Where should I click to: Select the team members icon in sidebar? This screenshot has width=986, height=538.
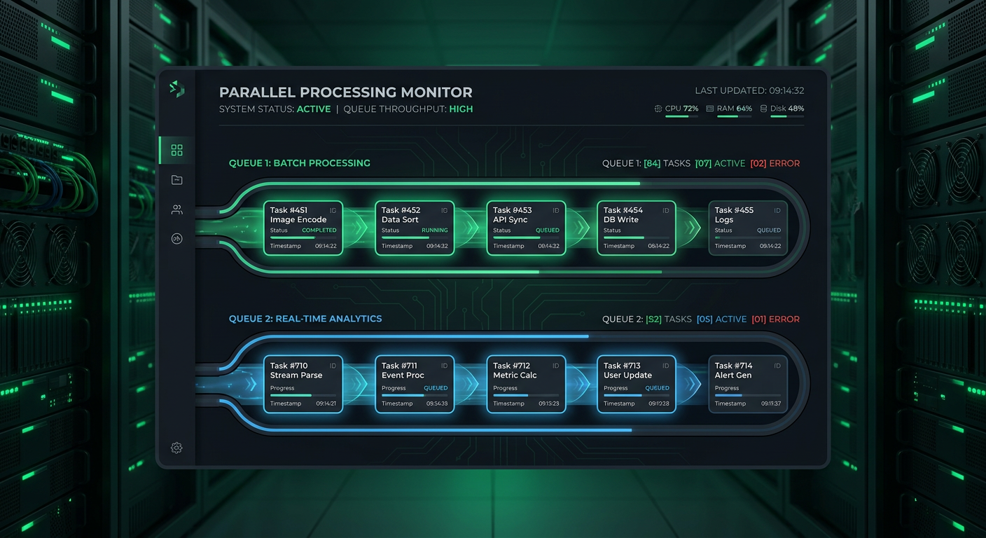(176, 209)
